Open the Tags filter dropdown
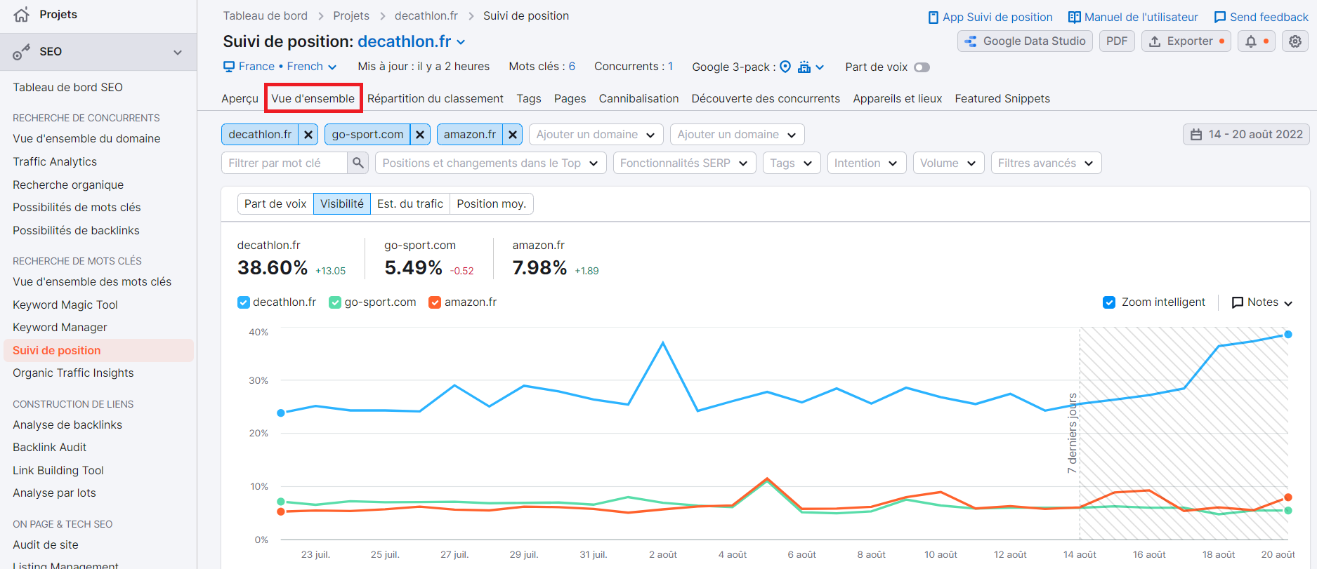This screenshot has height=569, width=1317. point(792,163)
